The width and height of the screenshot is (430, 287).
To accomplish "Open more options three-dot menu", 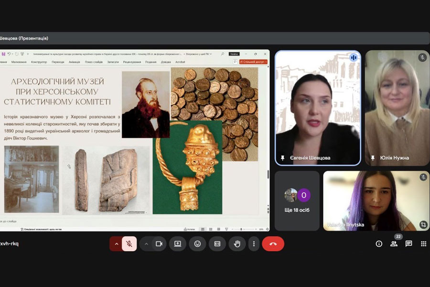I will point(254,244).
